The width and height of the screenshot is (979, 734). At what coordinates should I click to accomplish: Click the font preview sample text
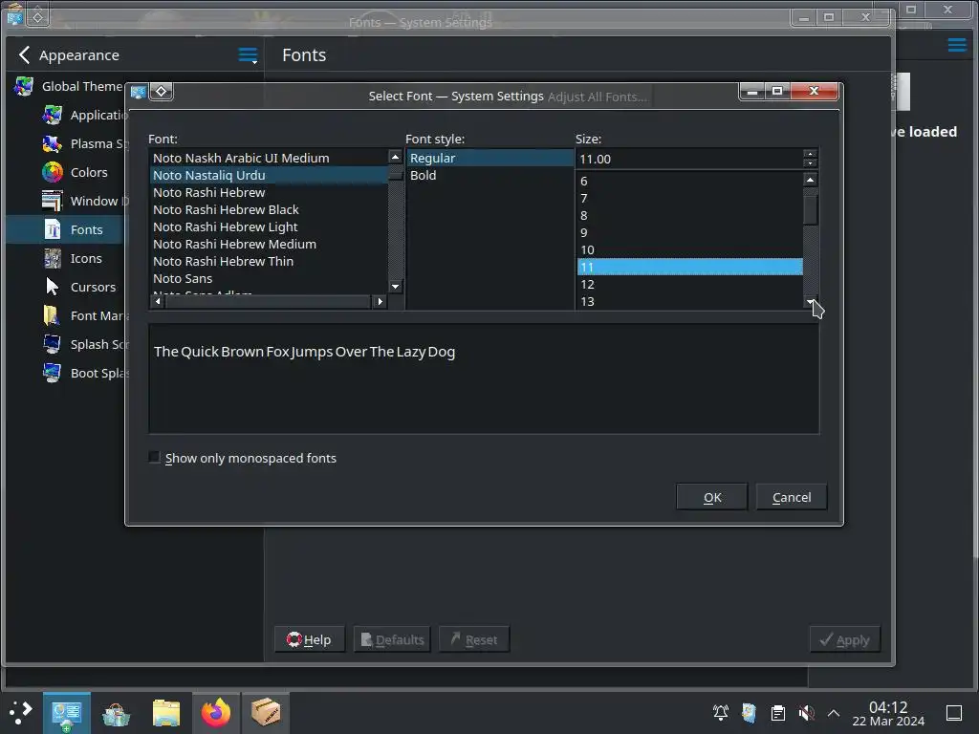point(304,352)
